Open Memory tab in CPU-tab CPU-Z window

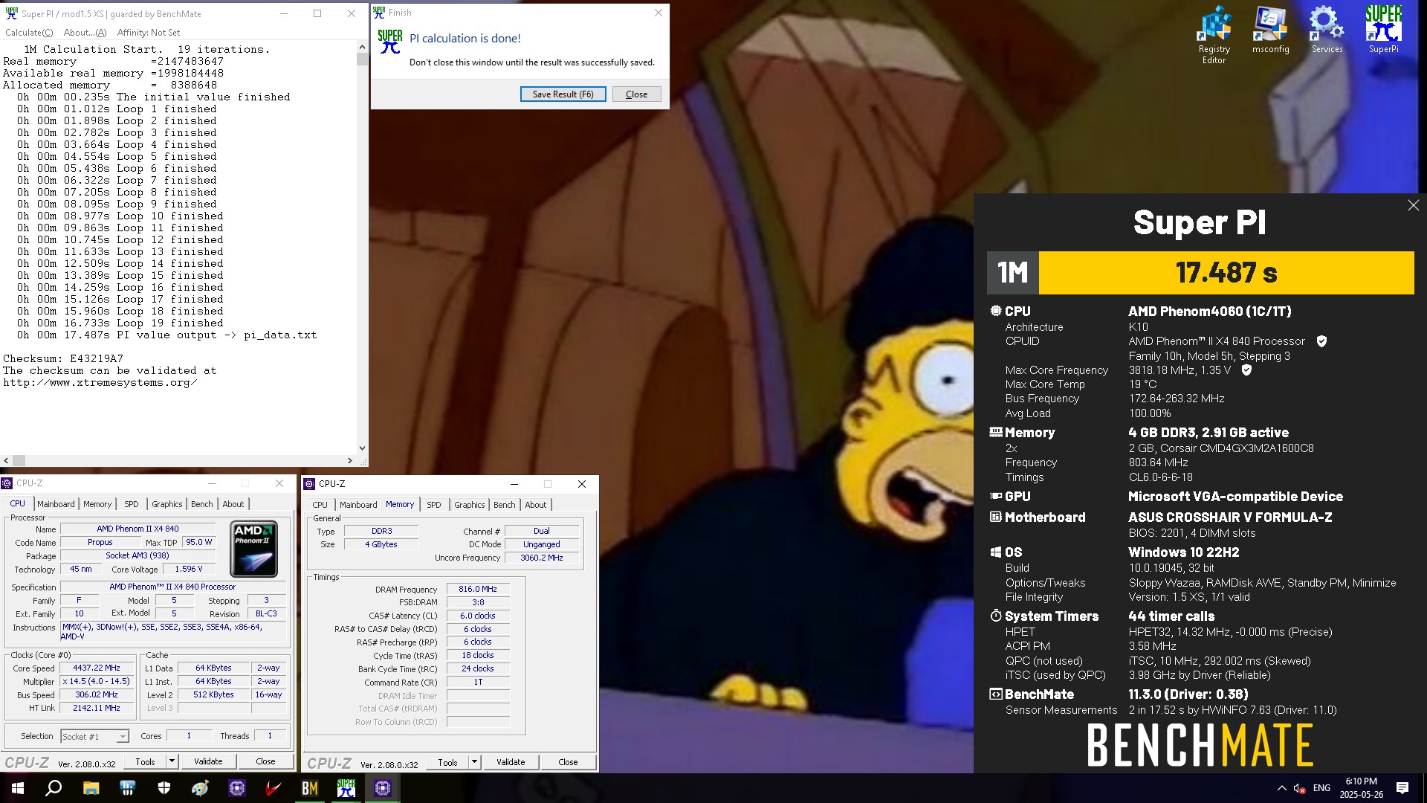pos(97,504)
